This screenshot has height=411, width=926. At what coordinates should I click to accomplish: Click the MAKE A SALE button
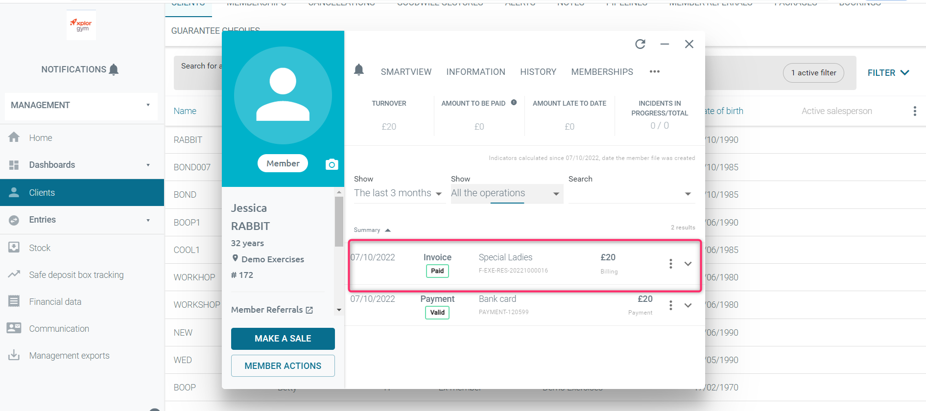(x=283, y=339)
